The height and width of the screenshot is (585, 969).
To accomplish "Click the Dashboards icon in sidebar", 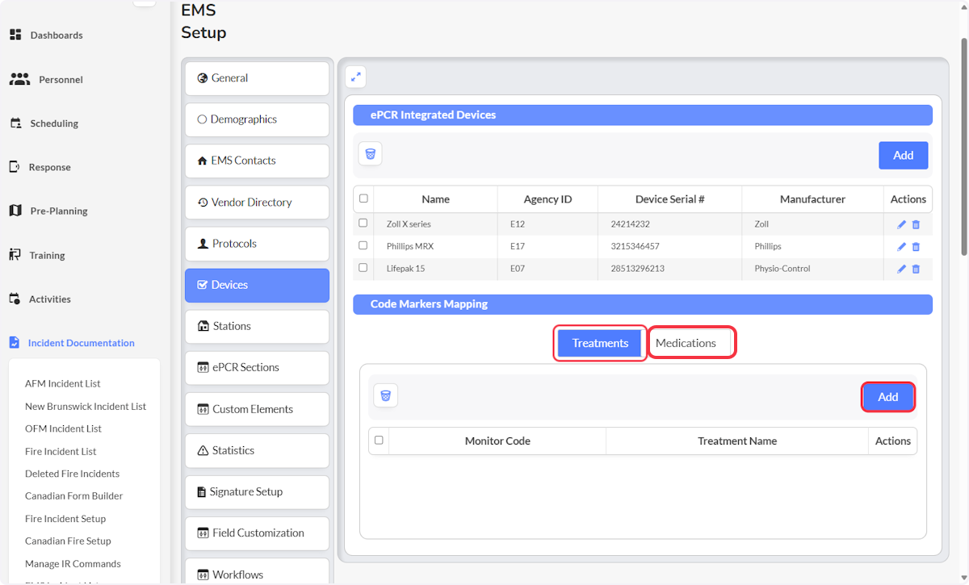I will (x=15, y=35).
